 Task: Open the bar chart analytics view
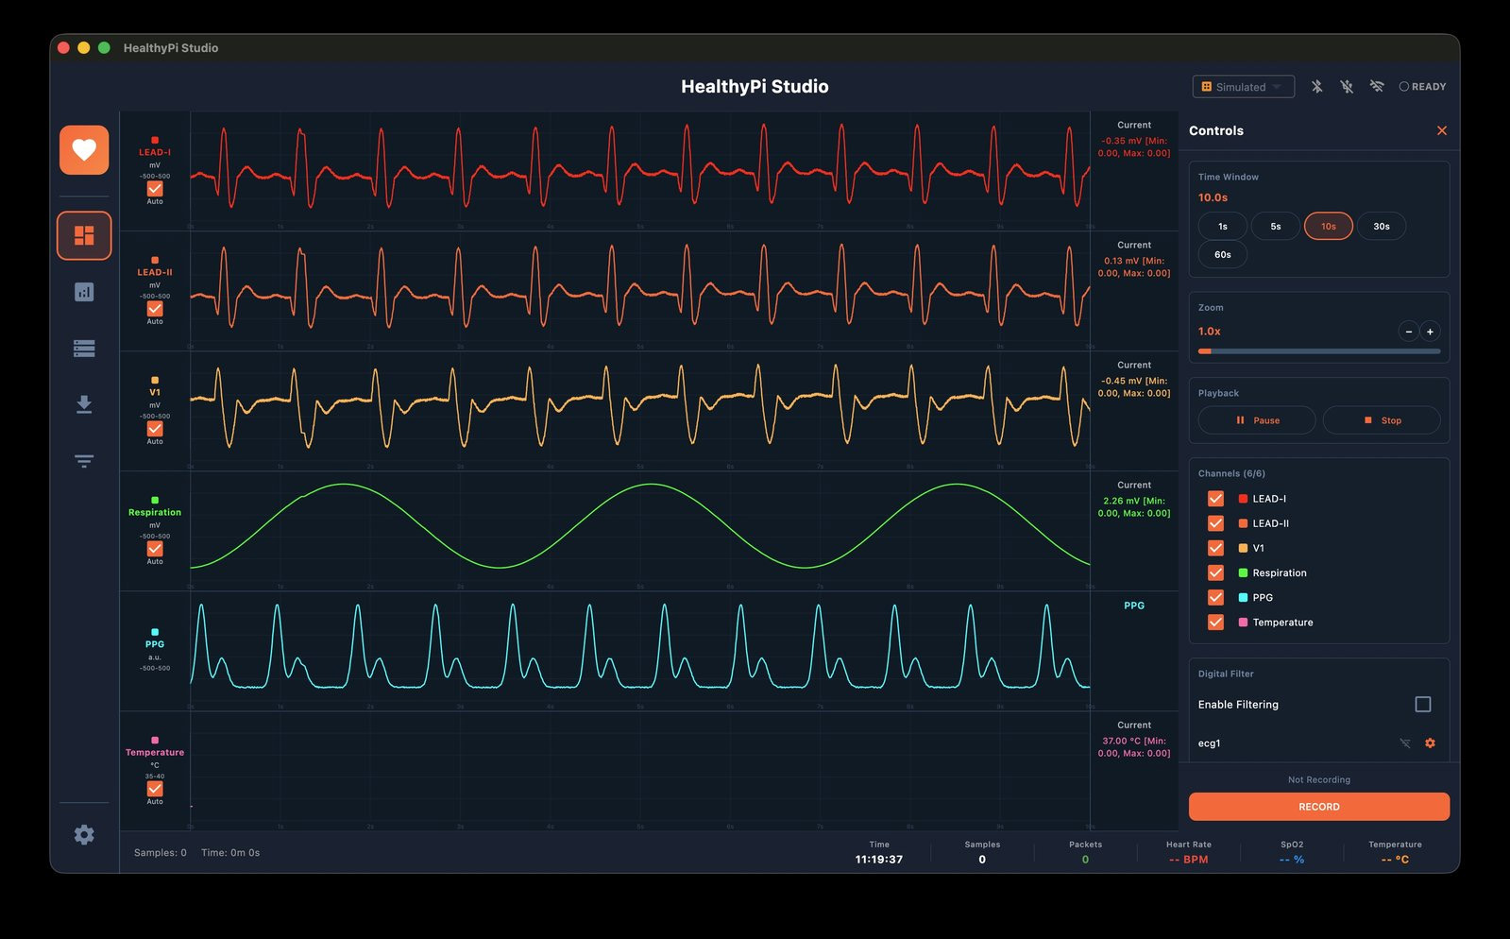(84, 292)
